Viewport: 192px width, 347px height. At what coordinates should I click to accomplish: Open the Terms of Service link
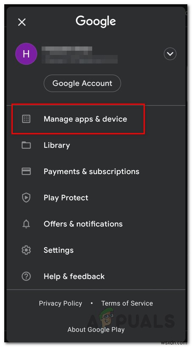point(127,303)
